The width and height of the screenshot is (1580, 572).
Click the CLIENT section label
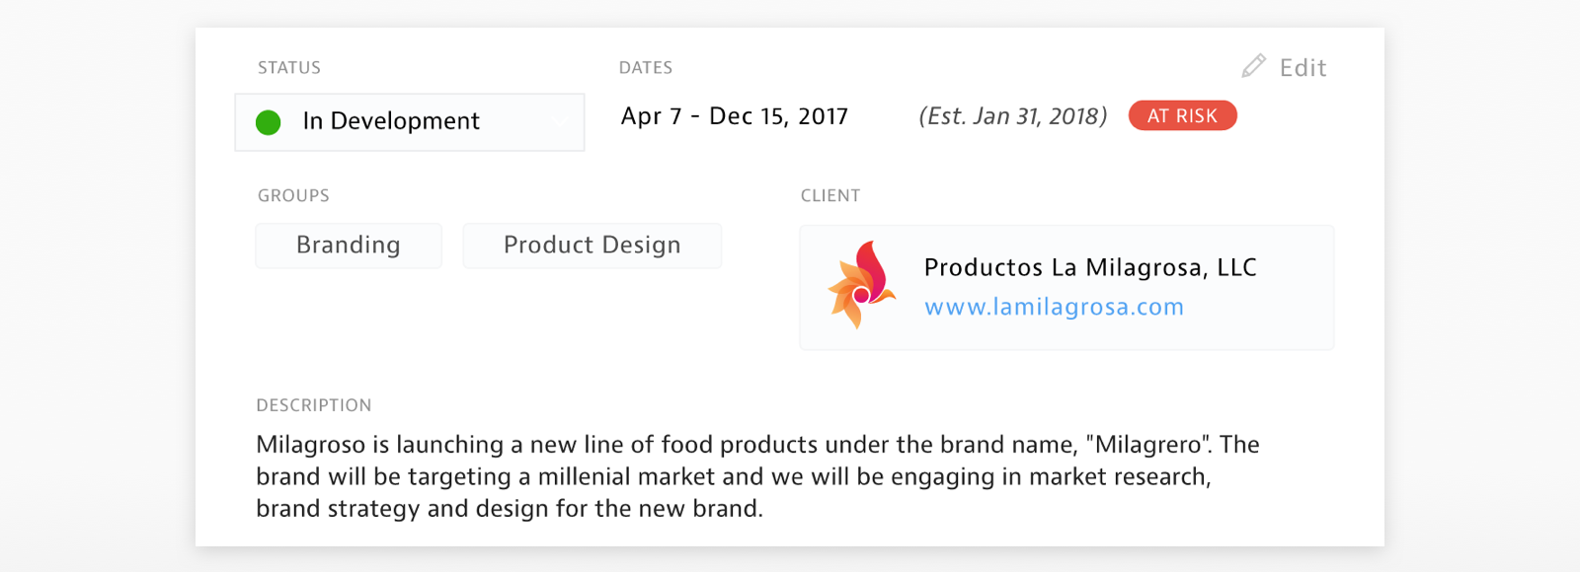pyautogui.click(x=830, y=195)
